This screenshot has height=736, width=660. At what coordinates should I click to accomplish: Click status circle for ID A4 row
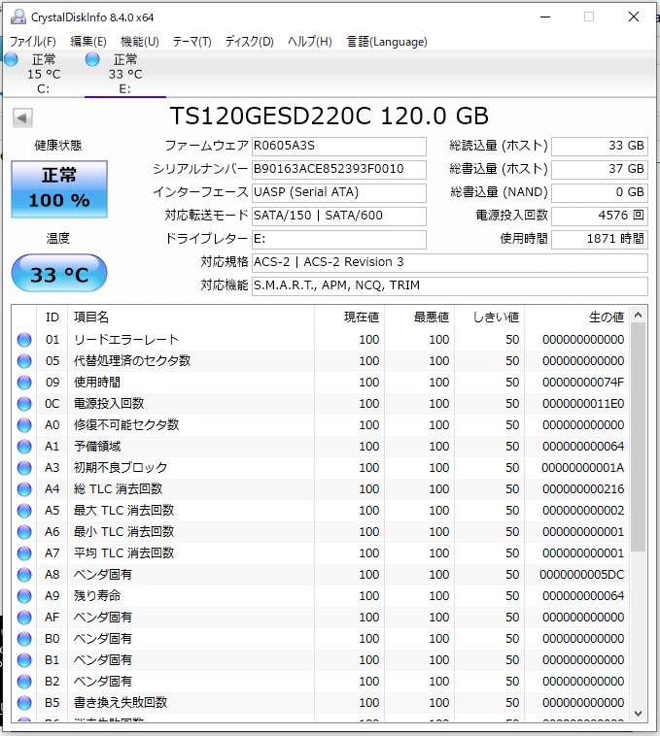click(x=24, y=489)
